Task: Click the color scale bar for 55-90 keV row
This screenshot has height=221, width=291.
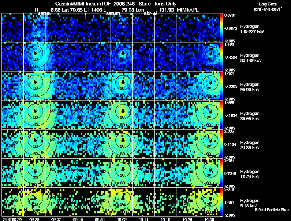Action: 221,86
